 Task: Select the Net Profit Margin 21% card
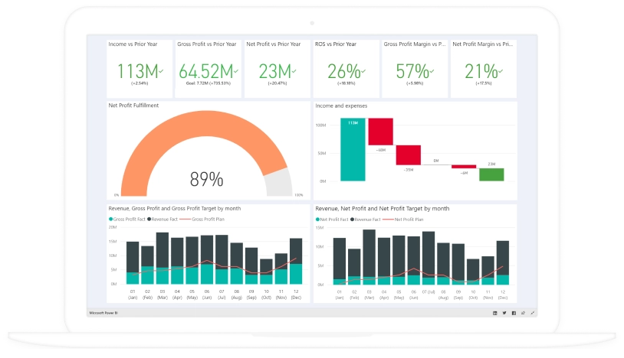(482, 69)
